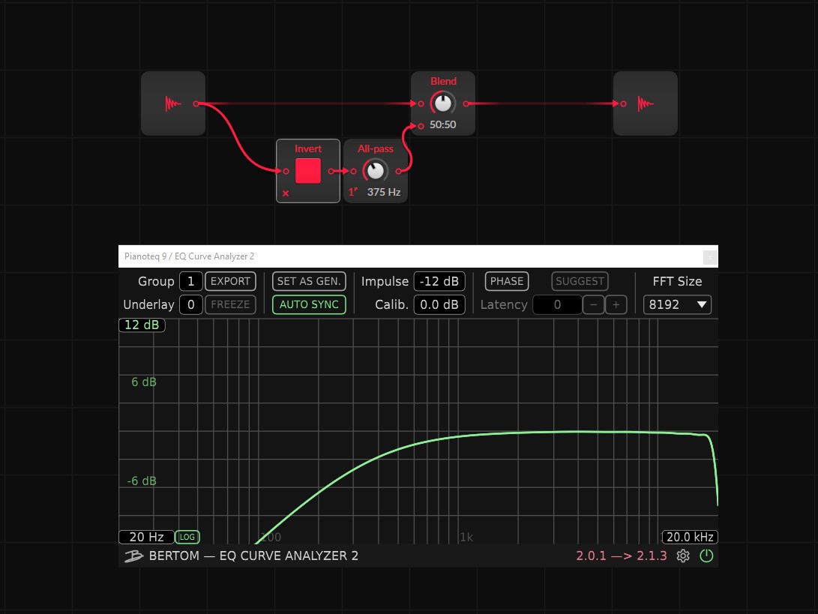
Task: Click the 20.0 kHz maximum frequency box
Action: [x=690, y=537]
